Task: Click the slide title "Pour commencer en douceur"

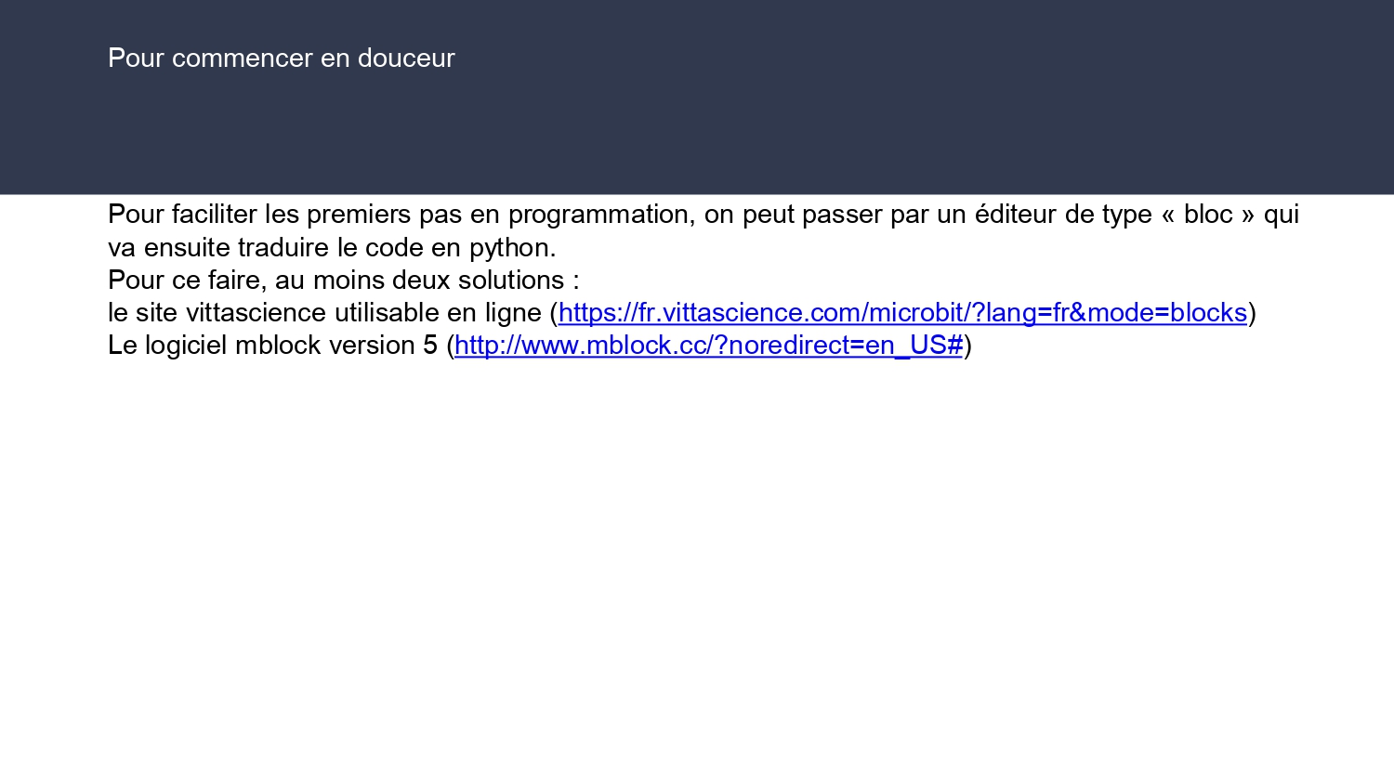Action: [x=281, y=58]
